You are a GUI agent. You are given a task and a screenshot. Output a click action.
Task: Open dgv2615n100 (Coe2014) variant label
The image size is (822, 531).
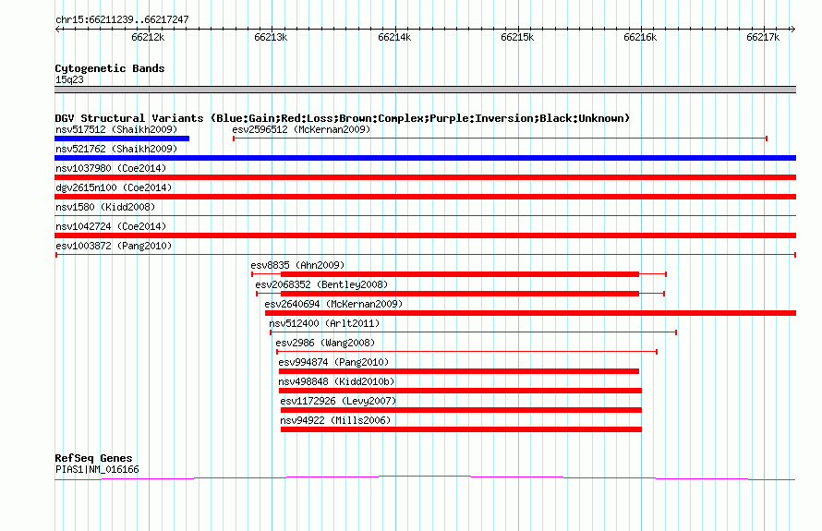114,187
